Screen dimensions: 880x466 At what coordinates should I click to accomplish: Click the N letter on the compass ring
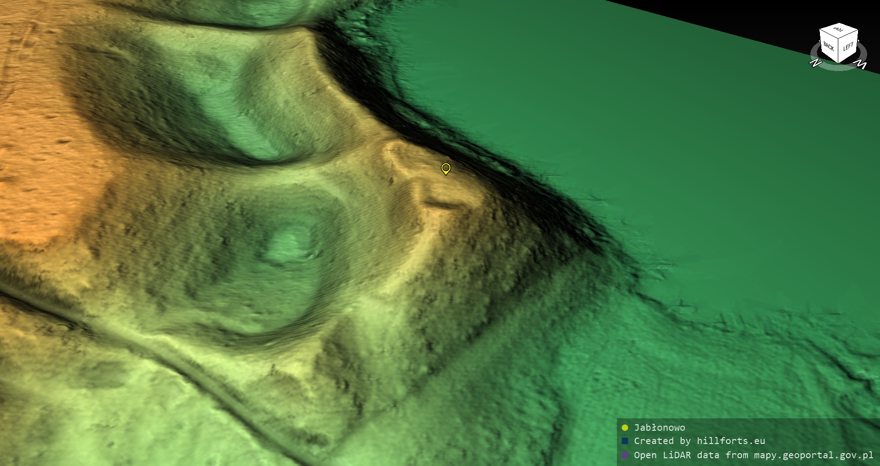pos(815,63)
